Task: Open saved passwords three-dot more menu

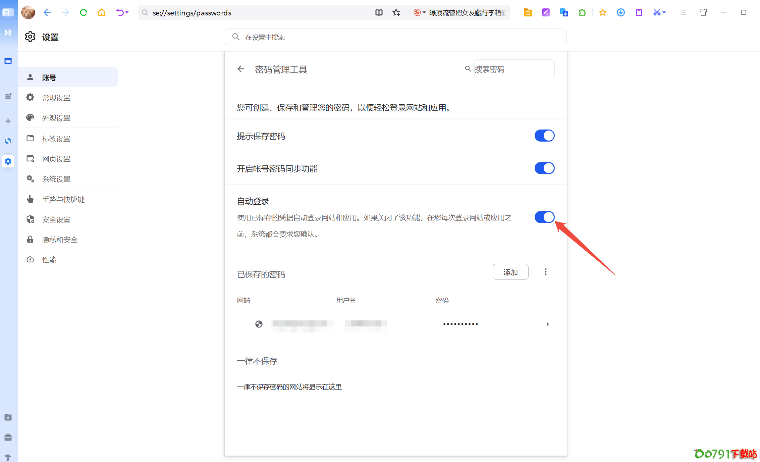Action: coord(546,272)
